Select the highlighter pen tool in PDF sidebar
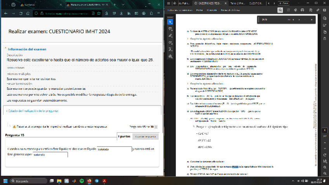The image size is (329, 185). click(170, 36)
